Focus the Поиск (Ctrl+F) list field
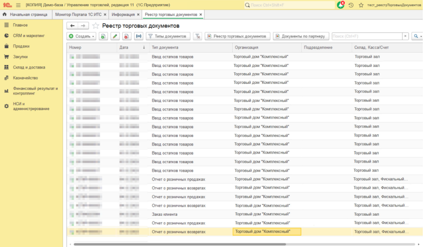This screenshot has height=247, width=423. click(x=367, y=36)
